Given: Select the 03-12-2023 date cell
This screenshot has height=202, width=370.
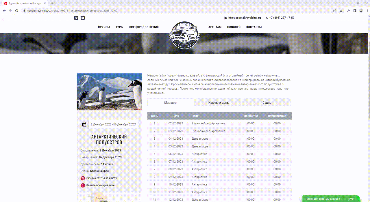Looking at the screenshot, I should (x=176, y=131).
